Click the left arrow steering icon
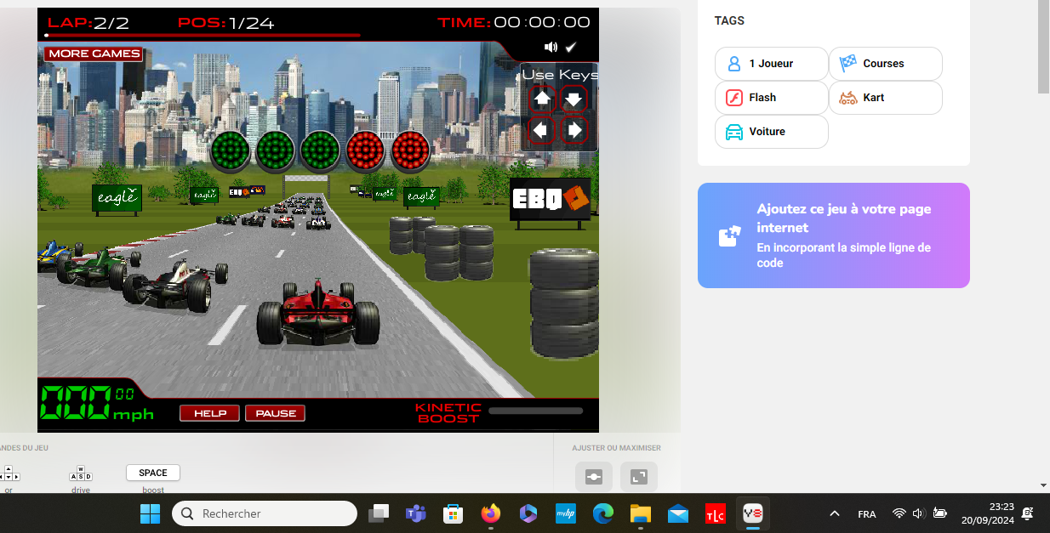1050x533 pixels. coord(542,130)
